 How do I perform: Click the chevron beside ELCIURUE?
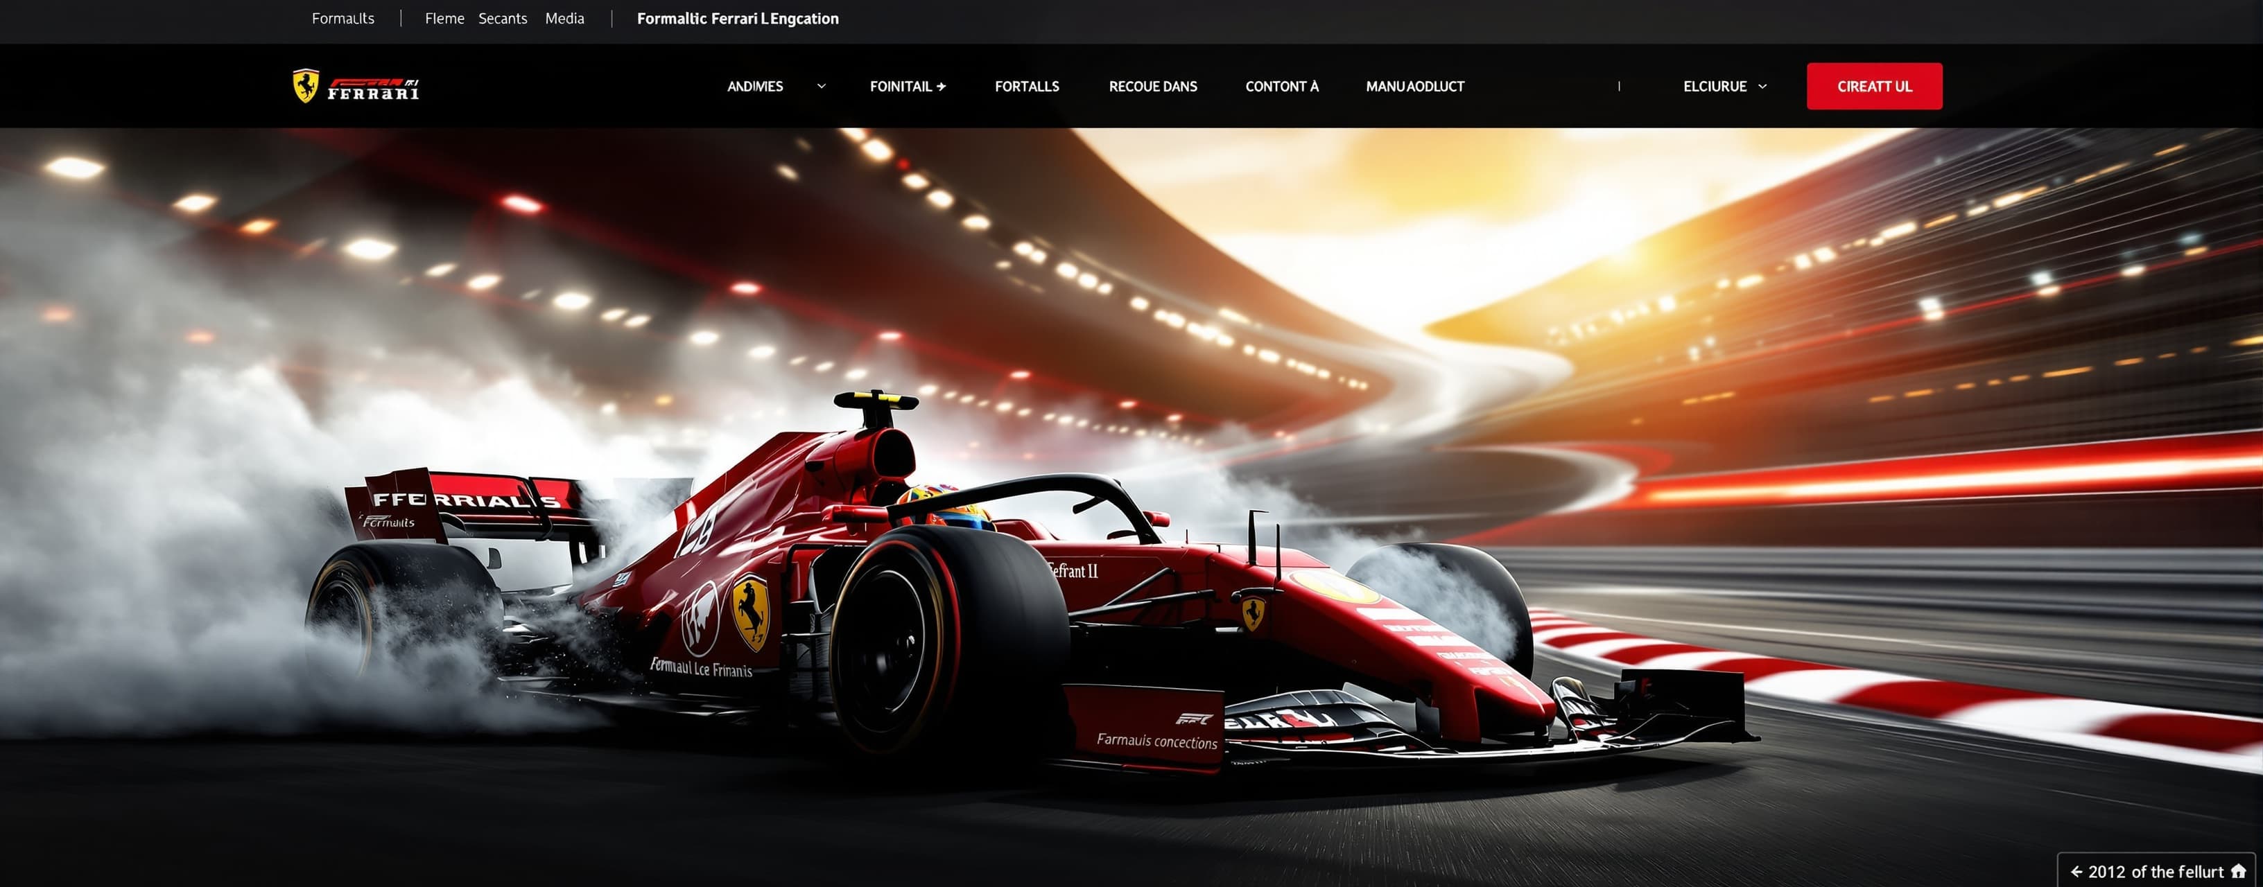point(1762,86)
